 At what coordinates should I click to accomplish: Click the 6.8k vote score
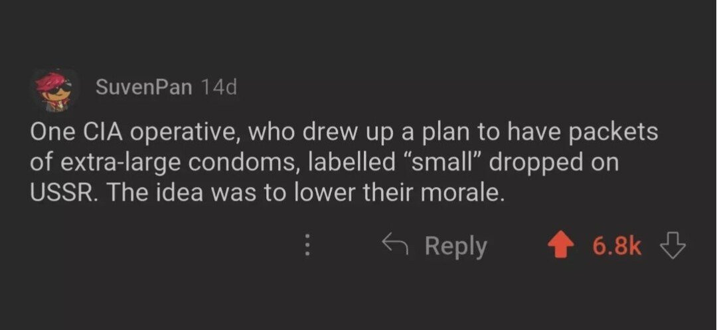617,247
